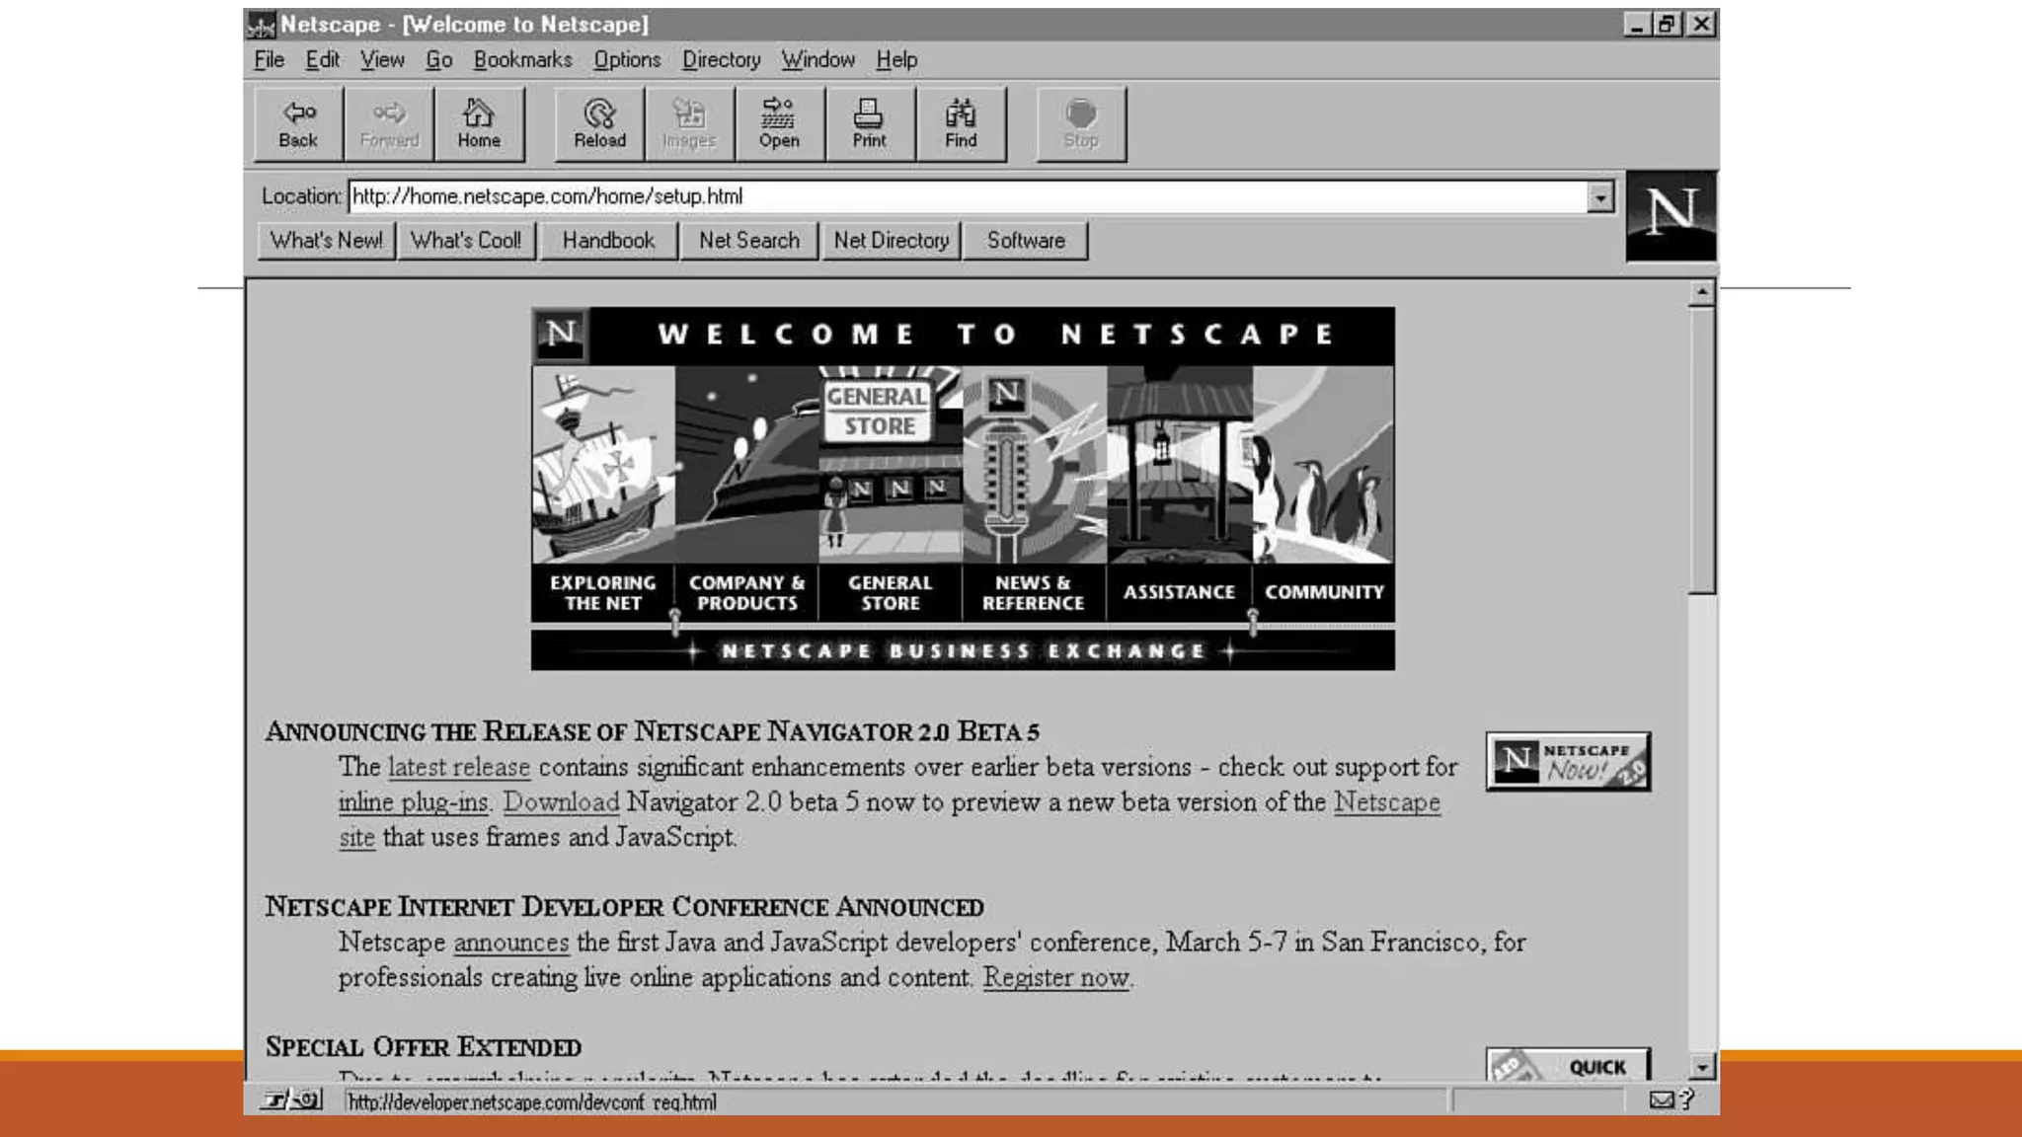Viewport: 2022px width, 1137px height.
Task: Follow the 'latest release' link
Action: click(x=459, y=767)
